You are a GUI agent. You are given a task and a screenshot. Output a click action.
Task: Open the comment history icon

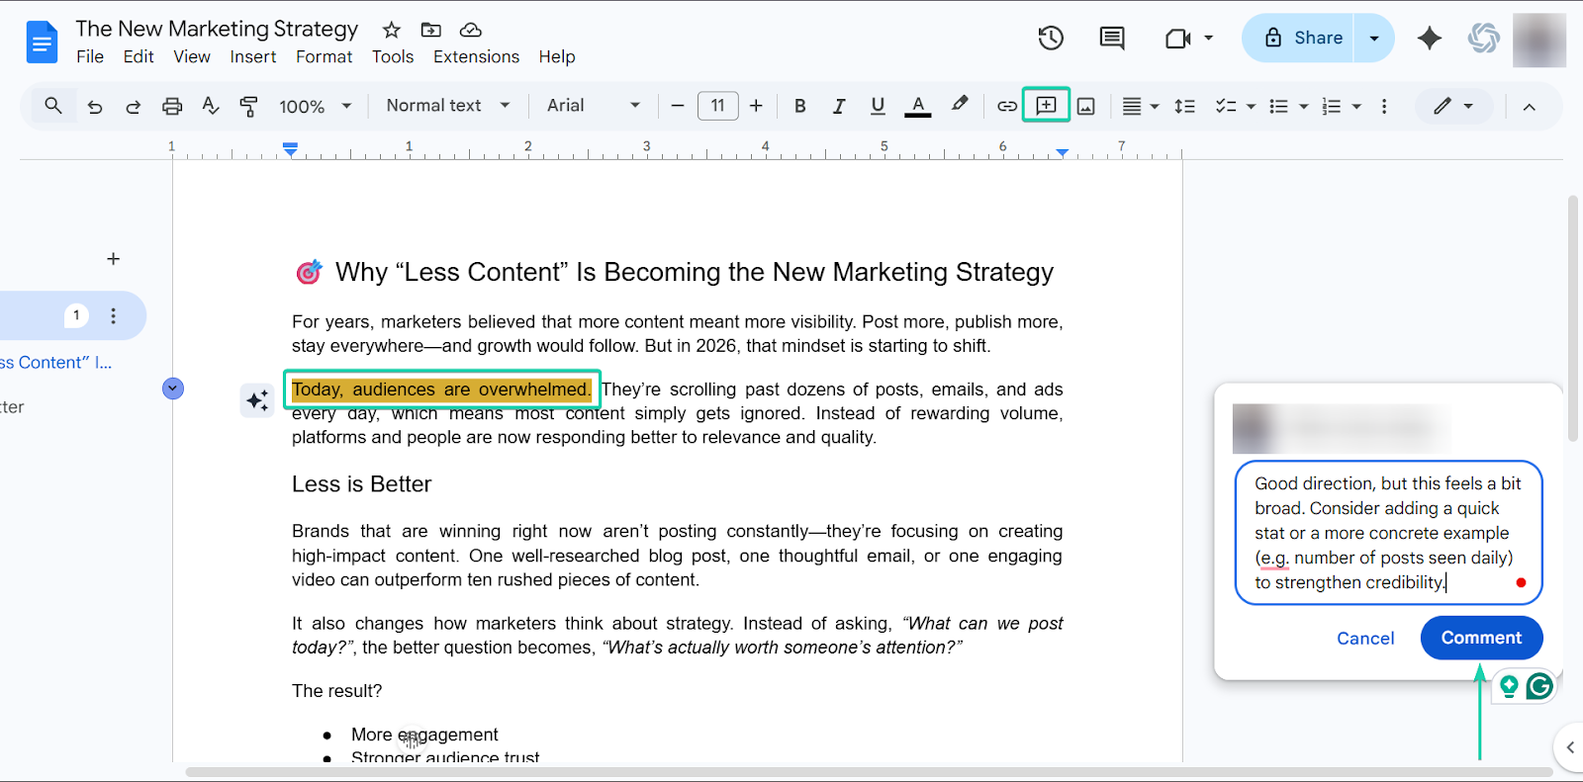coord(1112,38)
